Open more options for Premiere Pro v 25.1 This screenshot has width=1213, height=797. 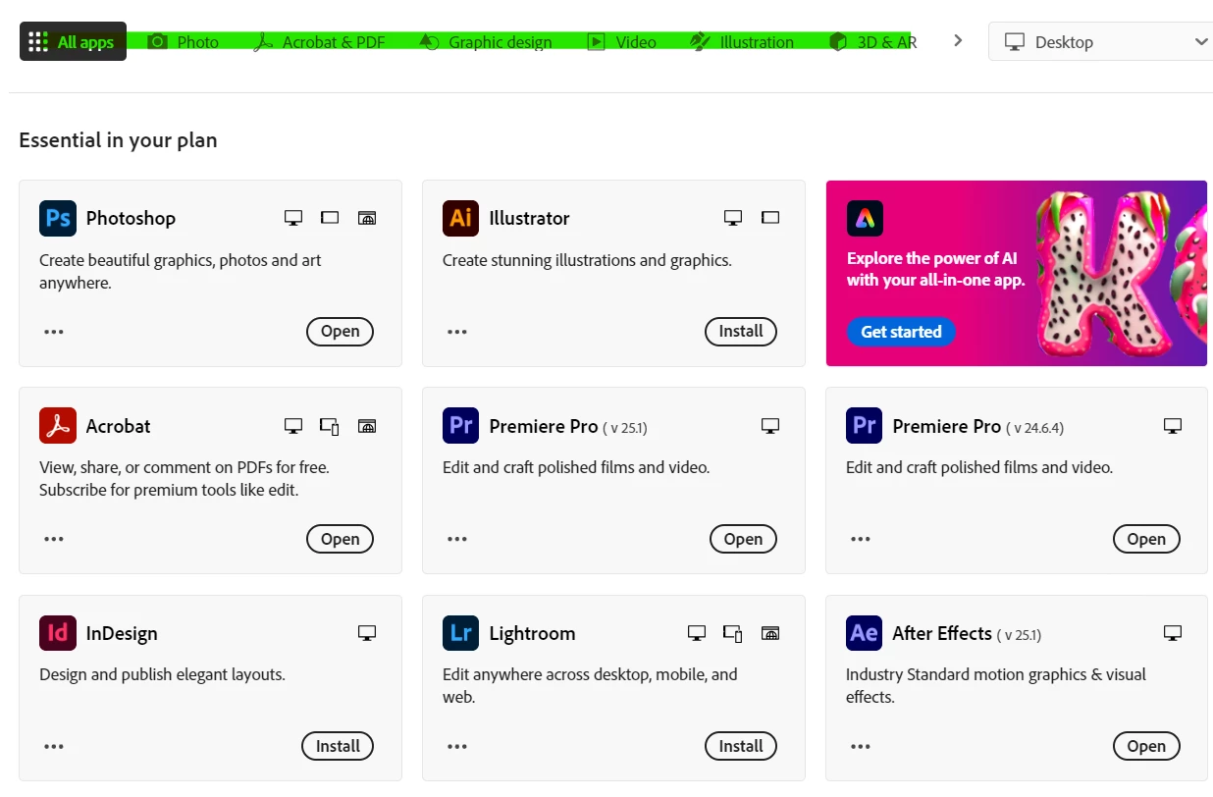pos(457,539)
